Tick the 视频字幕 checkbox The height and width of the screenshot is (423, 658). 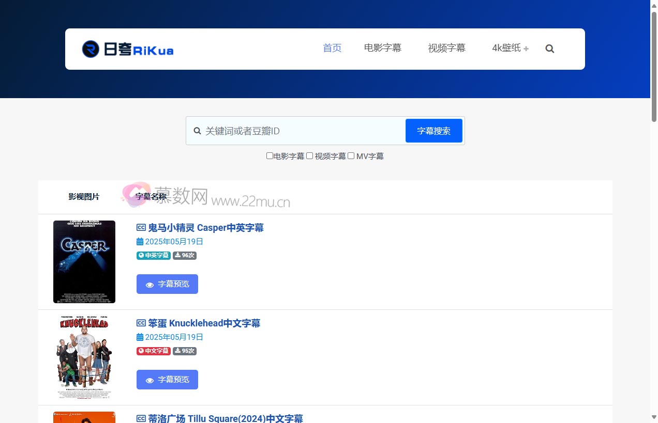coord(309,156)
